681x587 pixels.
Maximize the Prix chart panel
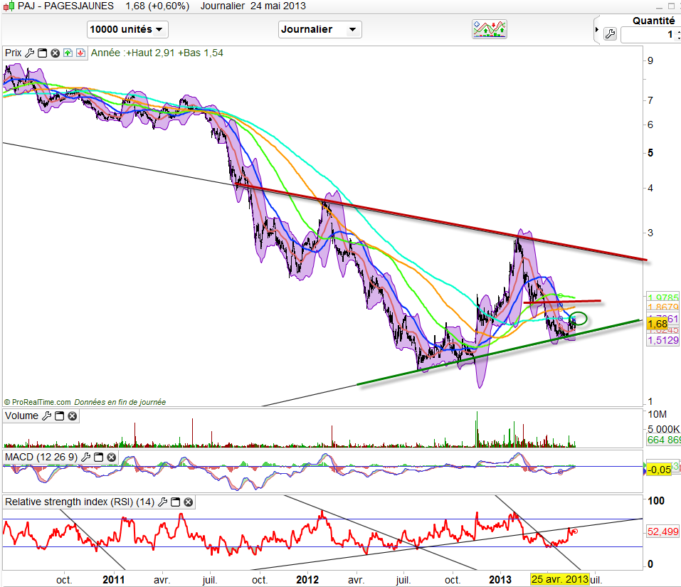pyautogui.click(x=42, y=53)
